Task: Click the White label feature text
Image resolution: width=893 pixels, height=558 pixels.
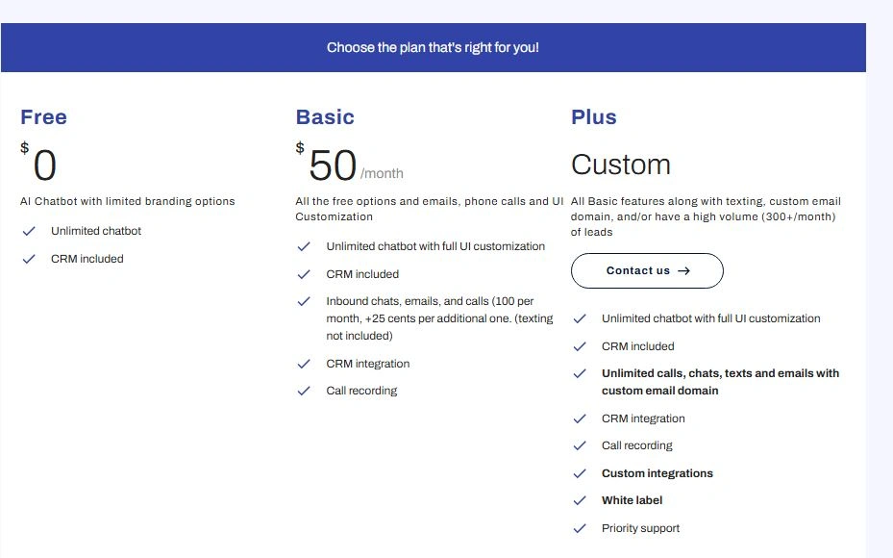Action: coord(632,500)
